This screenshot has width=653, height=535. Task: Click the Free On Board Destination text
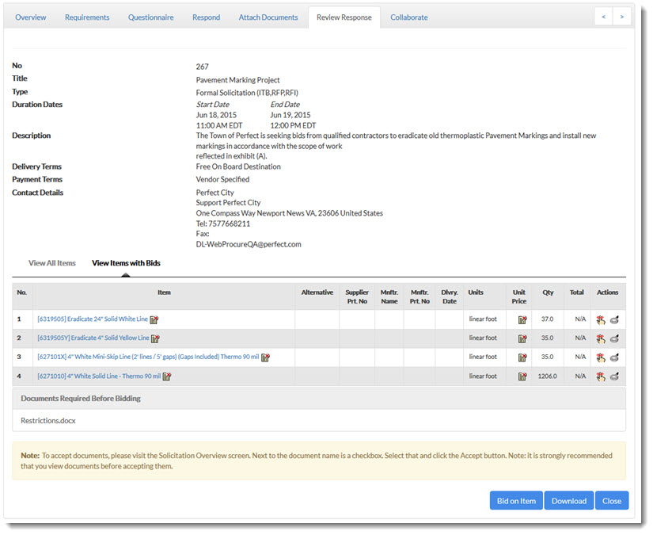tap(238, 166)
